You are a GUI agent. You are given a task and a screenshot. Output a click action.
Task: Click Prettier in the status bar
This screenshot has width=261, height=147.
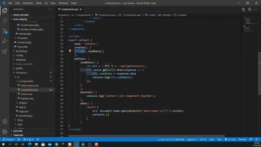tap(242, 139)
